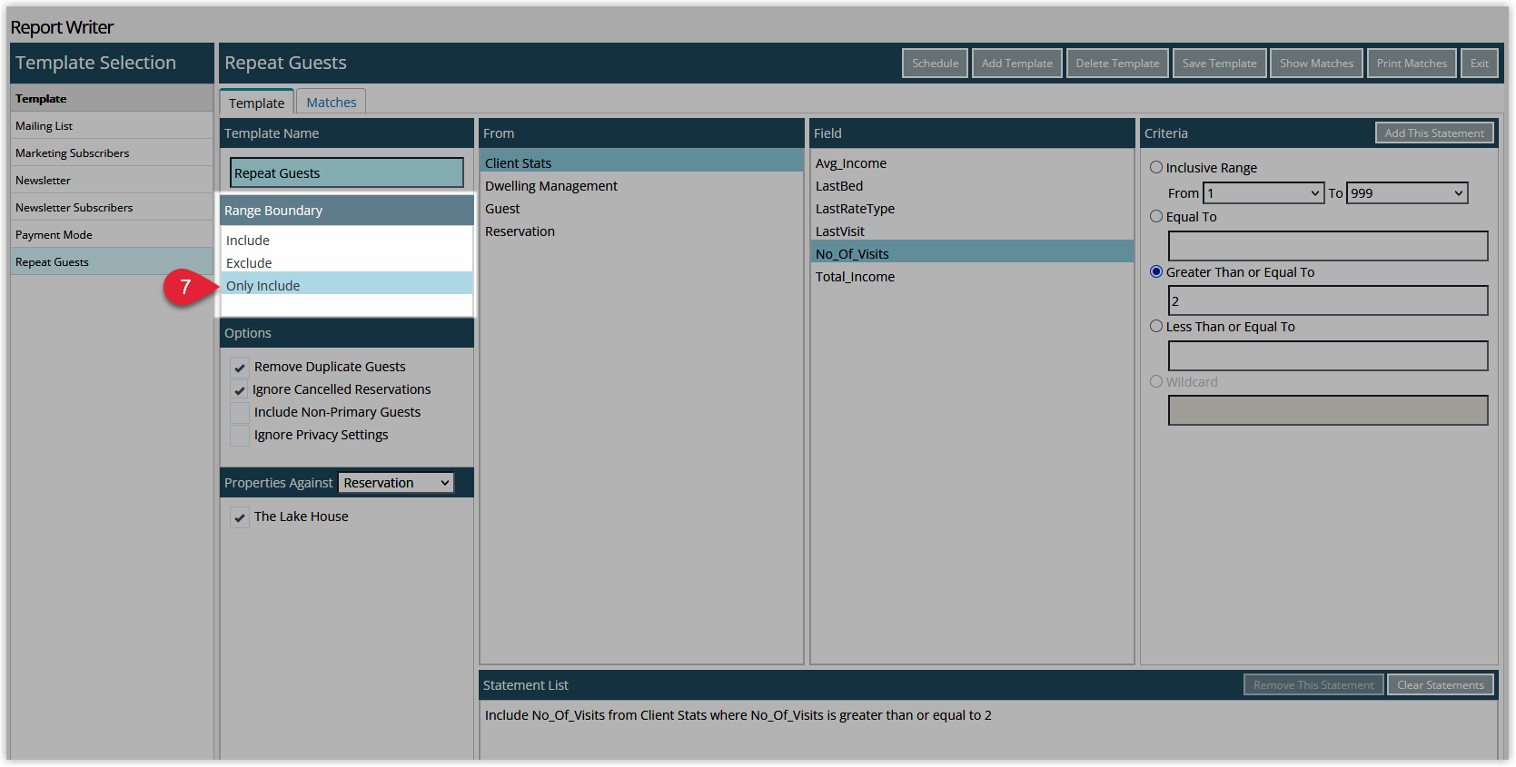Click Add This Statement button
The image size is (1516, 767).
click(1434, 133)
